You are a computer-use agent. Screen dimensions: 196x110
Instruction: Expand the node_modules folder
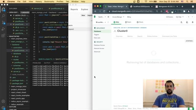tap(11, 75)
